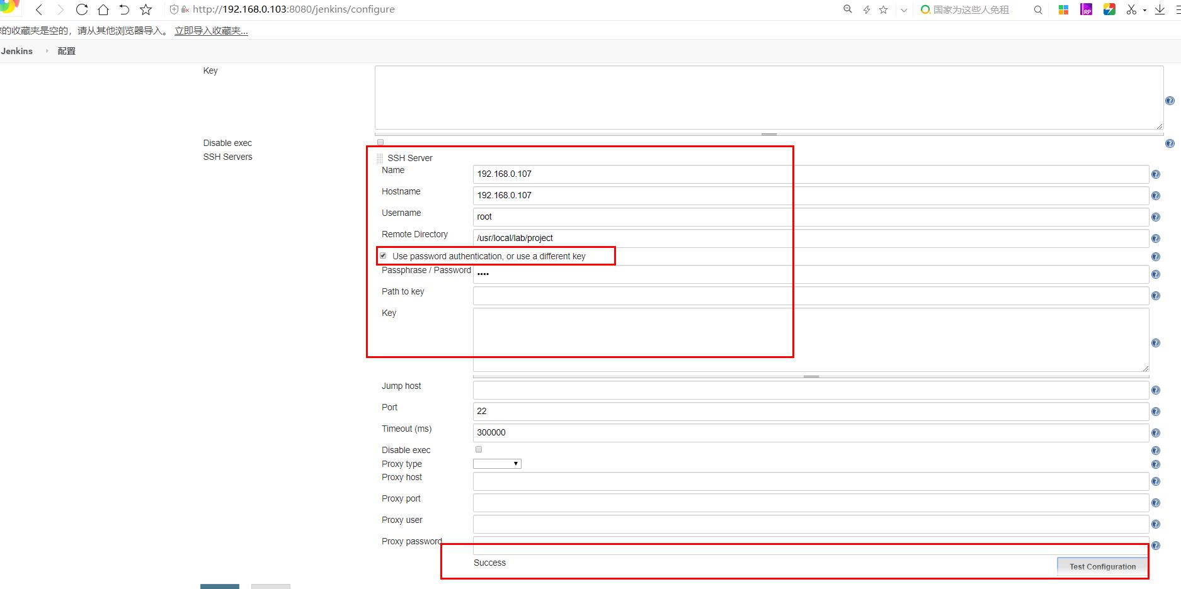Click the undo closed-page arrow icon
The height and width of the screenshot is (589, 1181).
point(124,9)
